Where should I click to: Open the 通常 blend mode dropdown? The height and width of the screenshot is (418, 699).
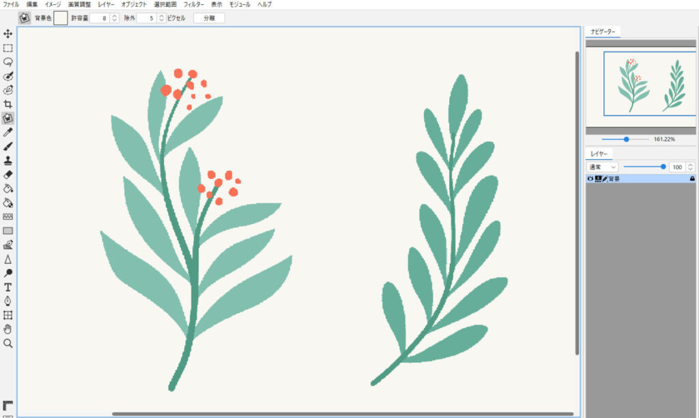tap(603, 167)
